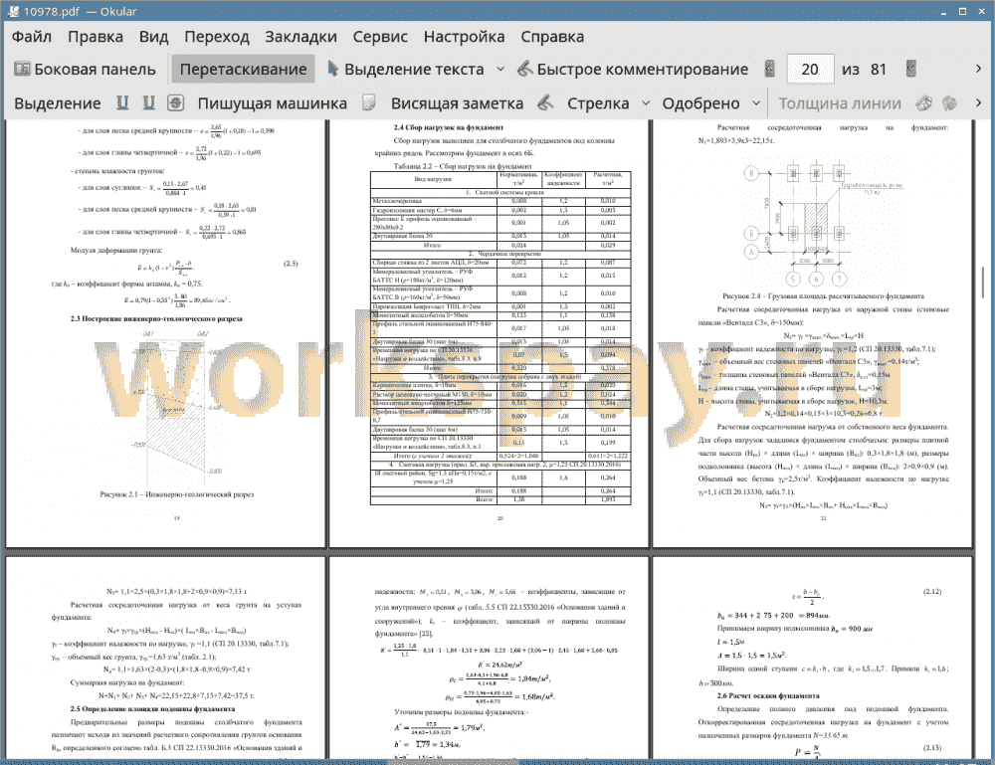995x765 pixels.
Task: Click the pointer icon beside Выделение текста
Action: click(332, 69)
